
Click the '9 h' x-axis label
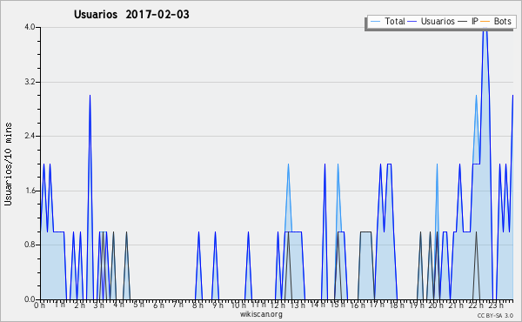point(217,305)
